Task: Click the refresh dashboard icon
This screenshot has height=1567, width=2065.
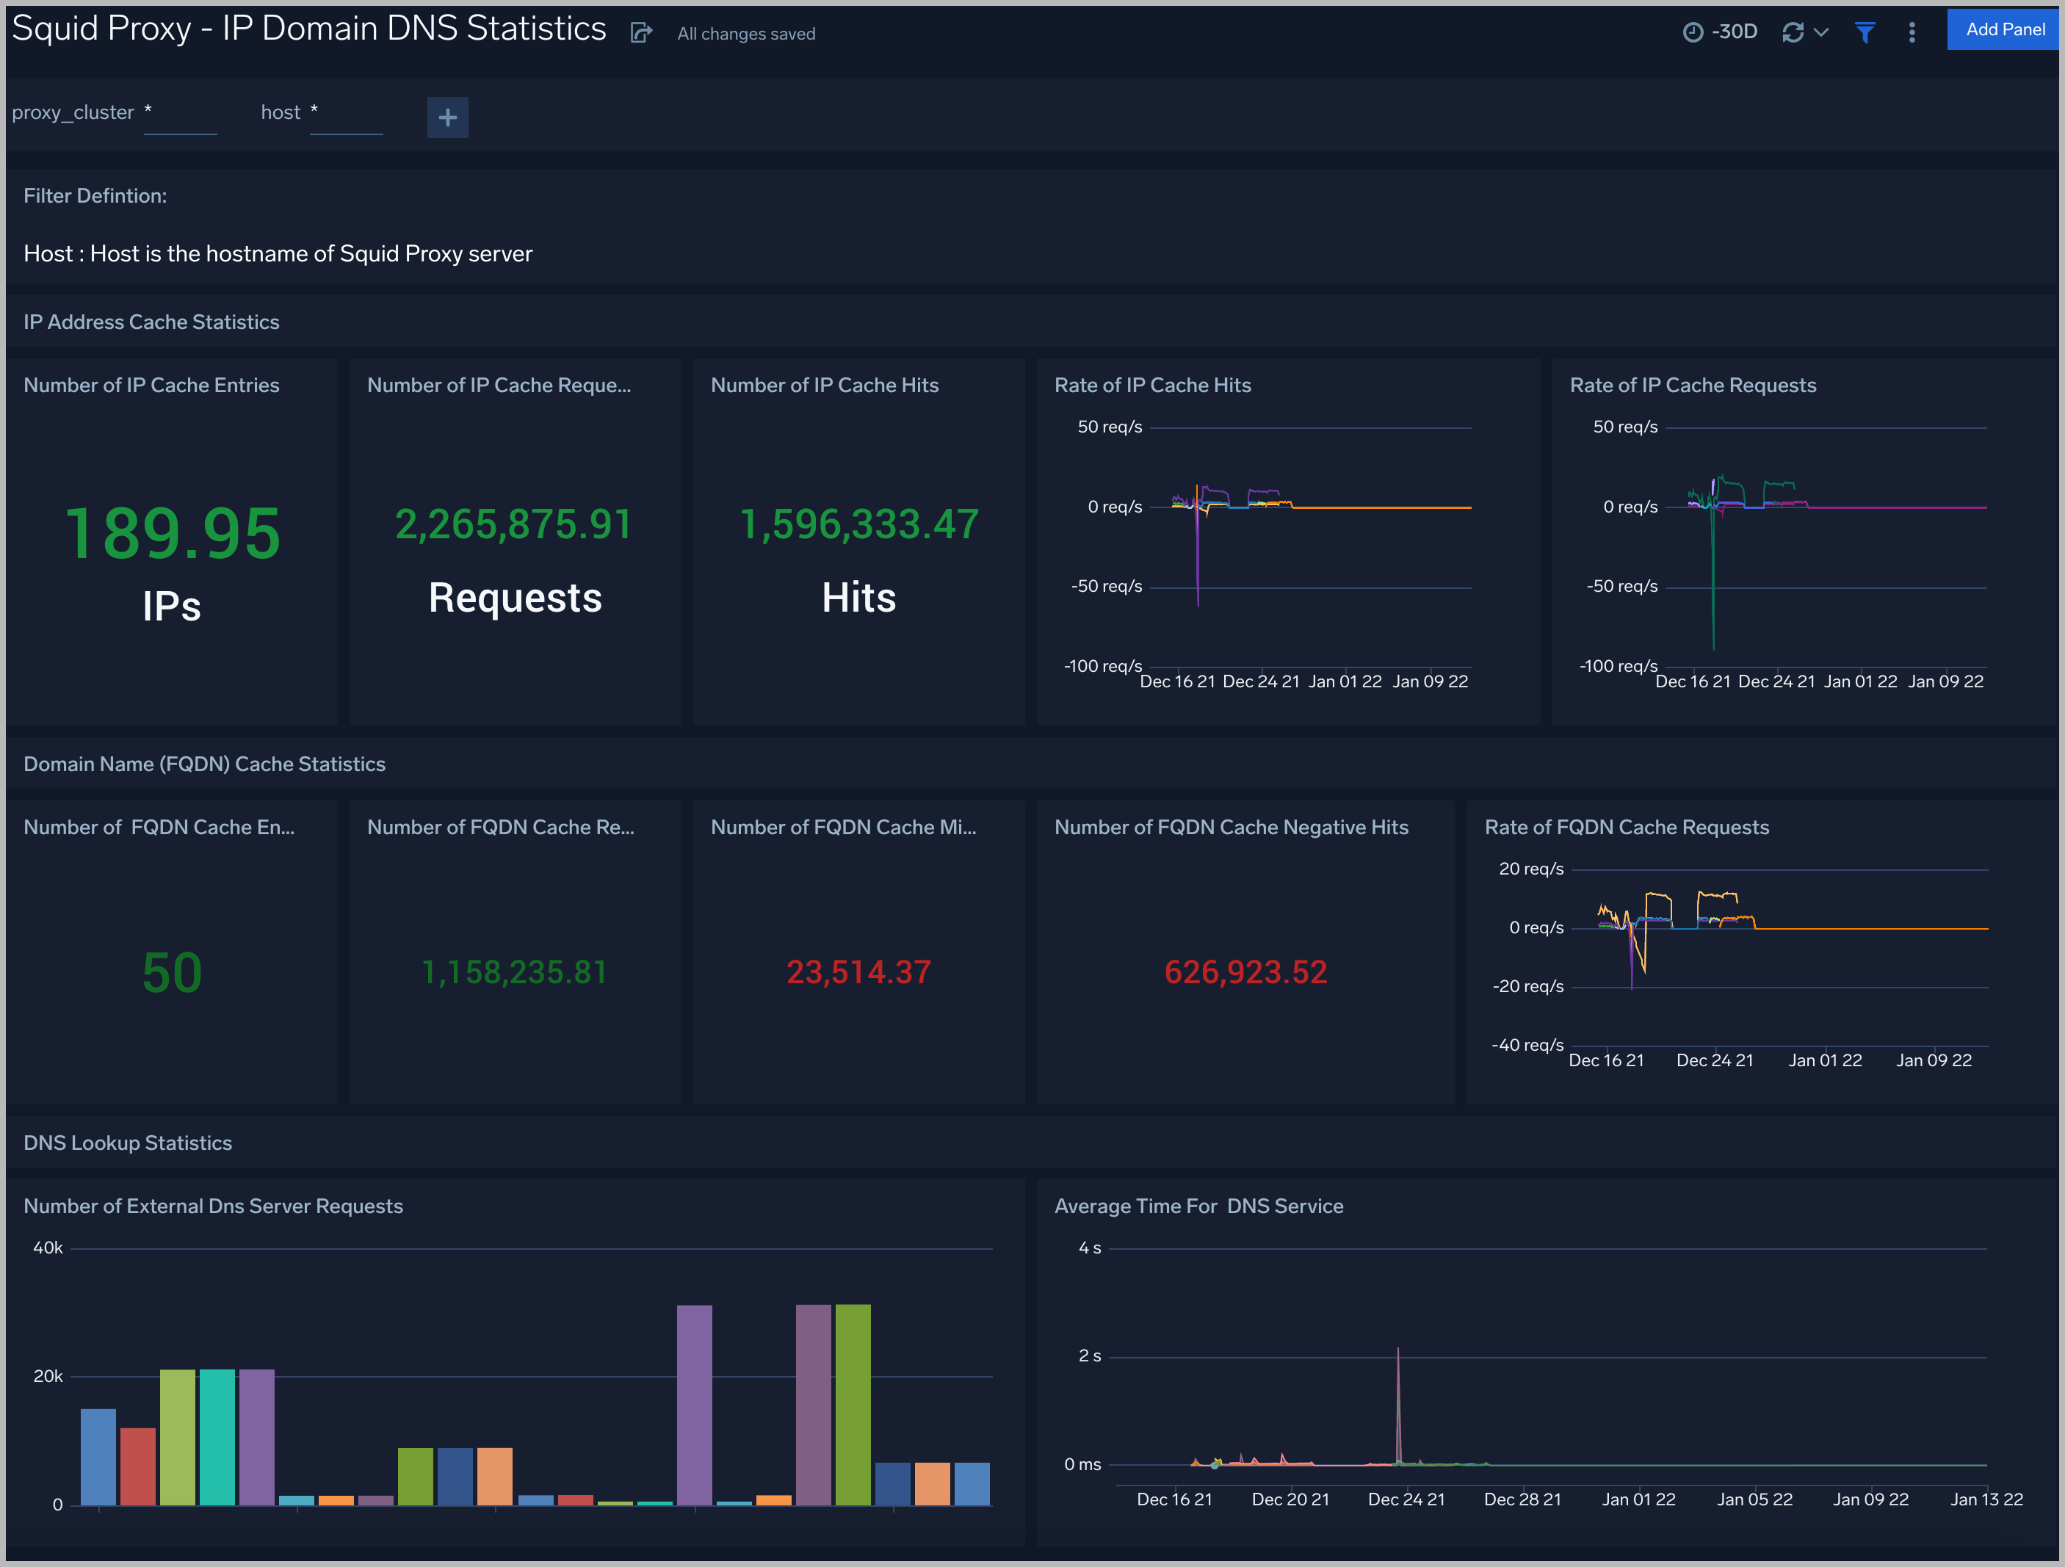Action: 1792,32
